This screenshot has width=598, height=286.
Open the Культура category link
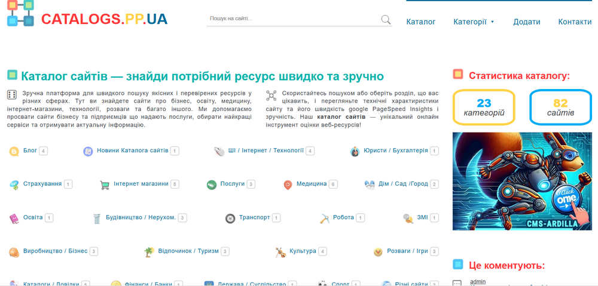(303, 251)
